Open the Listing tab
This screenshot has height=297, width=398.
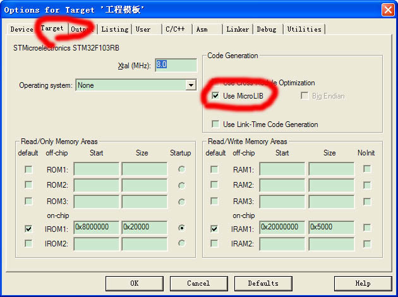point(114,29)
